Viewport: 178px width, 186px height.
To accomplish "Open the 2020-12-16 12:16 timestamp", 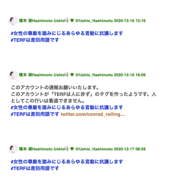I will 130,21.
